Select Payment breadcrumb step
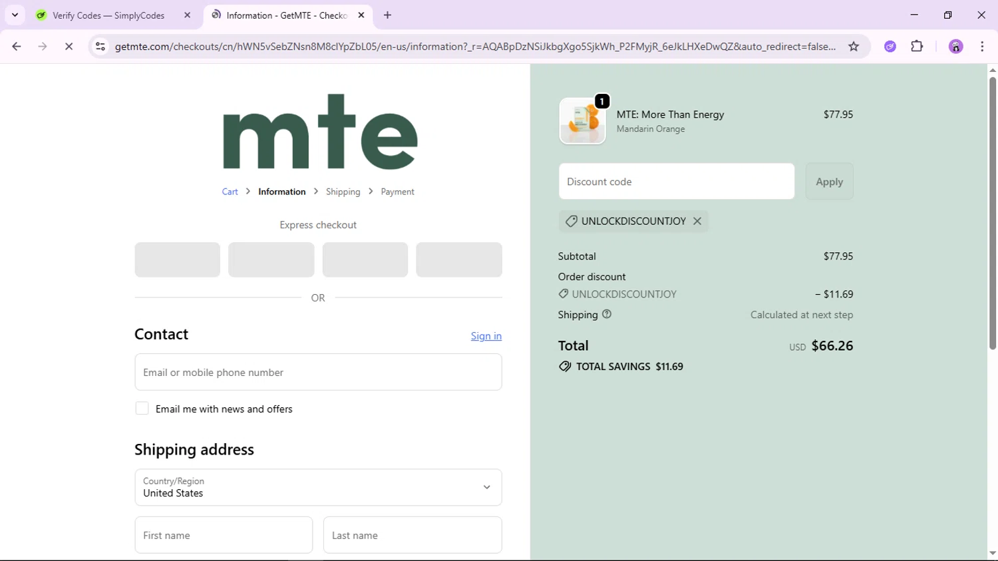Screen dimensions: 998x561 pyautogui.click(x=397, y=192)
